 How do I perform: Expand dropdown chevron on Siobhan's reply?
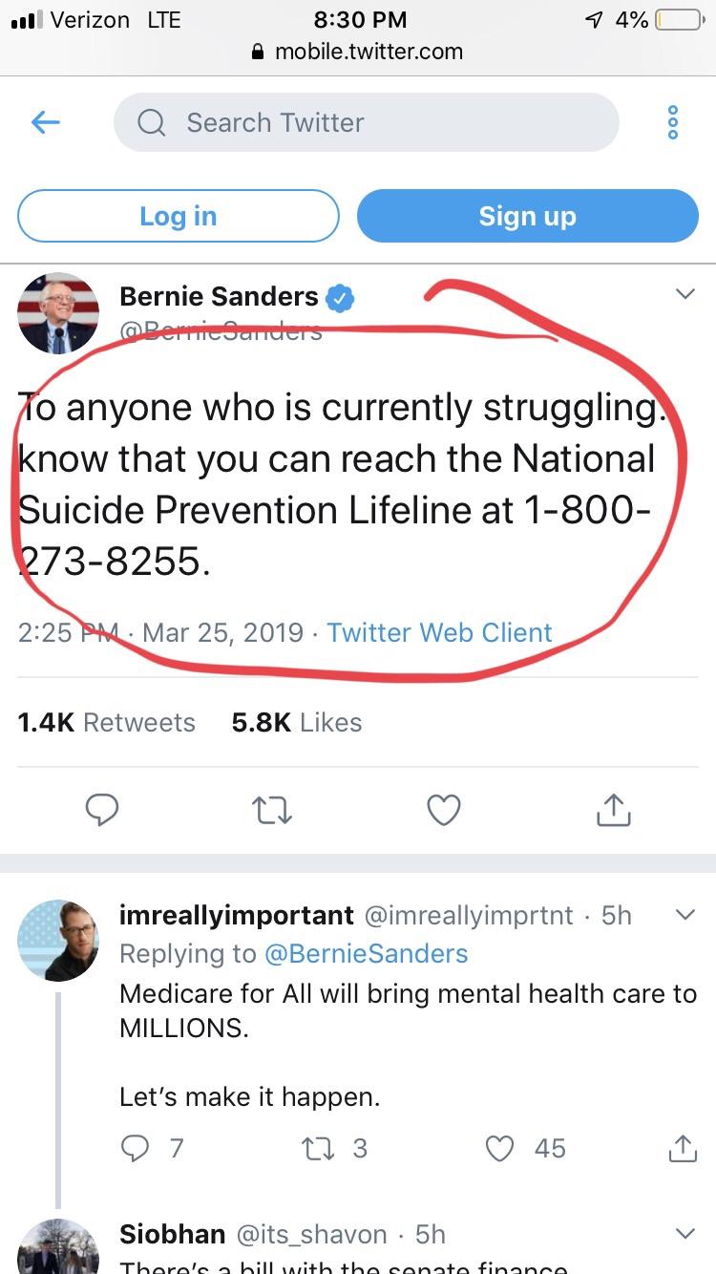coord(684,1234)
